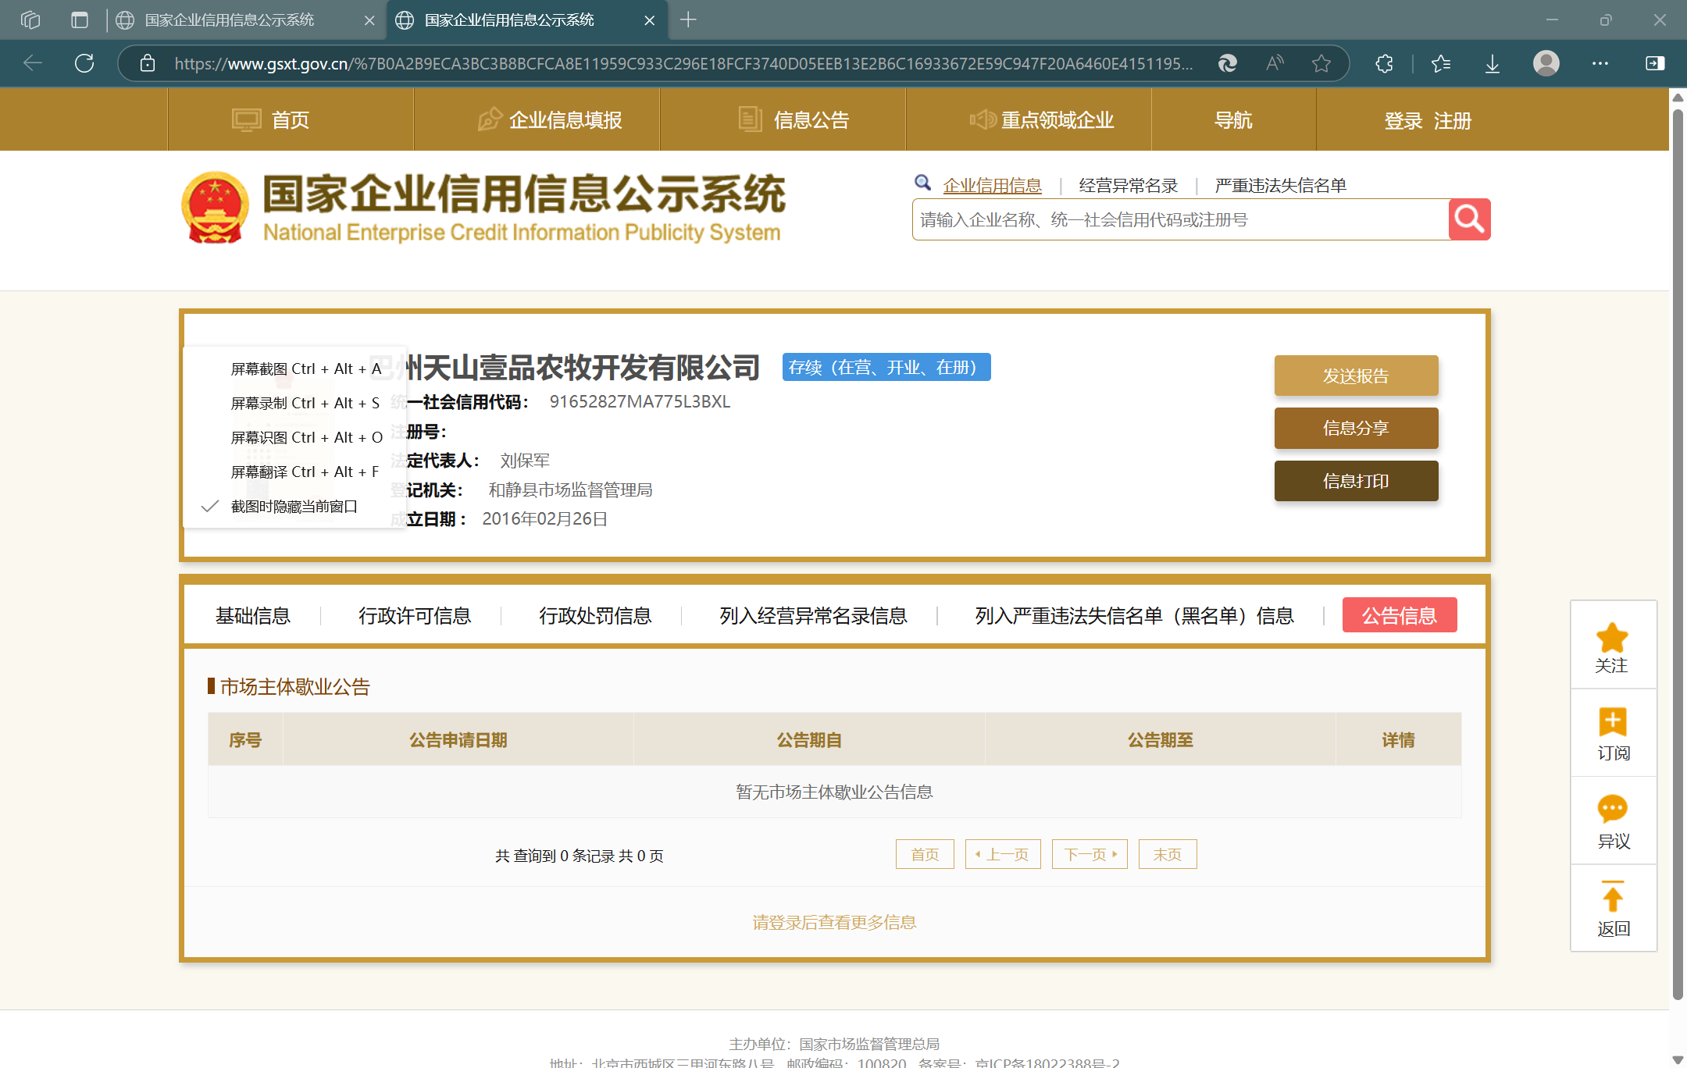Click the browser back arrow

coord(33,63)
